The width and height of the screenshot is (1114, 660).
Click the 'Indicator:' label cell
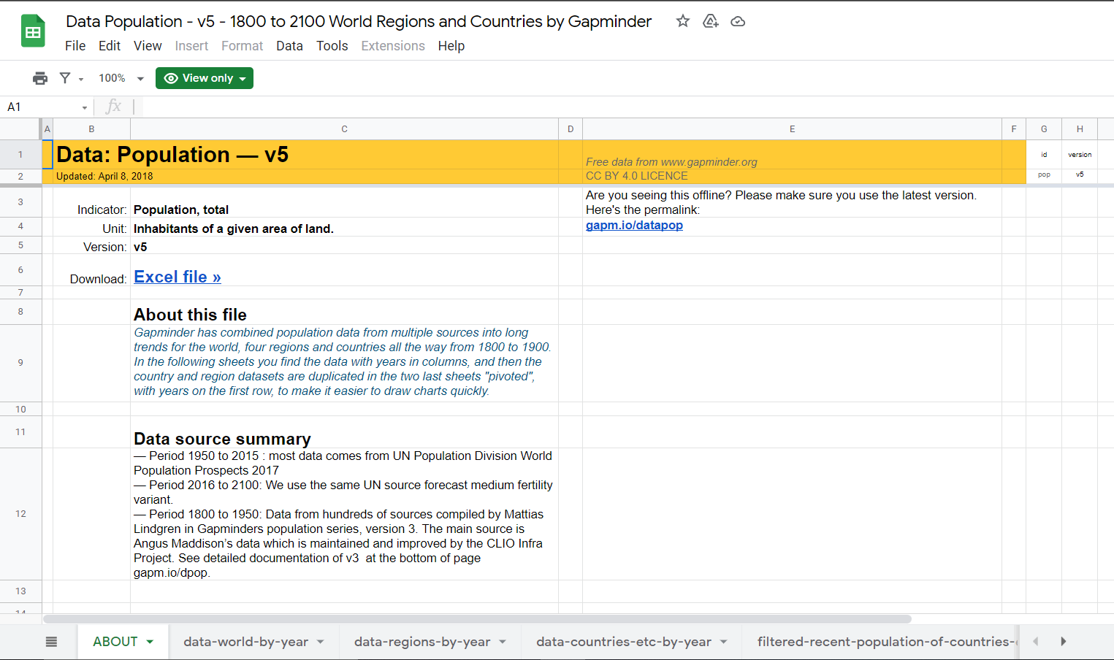pos(102,210)
